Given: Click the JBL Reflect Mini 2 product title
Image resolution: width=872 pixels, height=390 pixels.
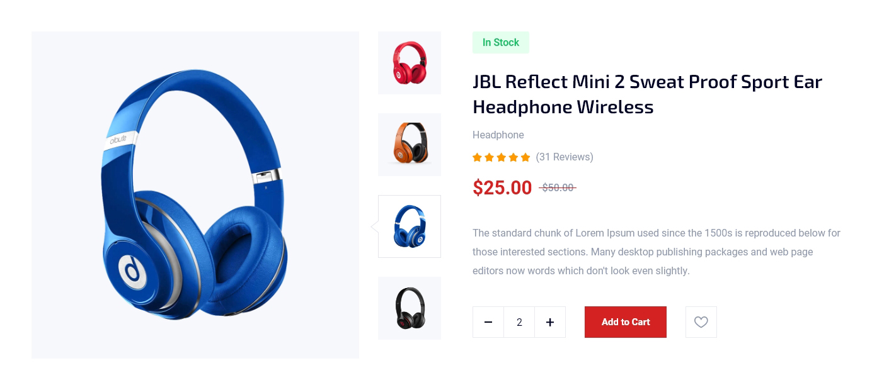Looking at the screenshot, I should [x=648, y=94].
